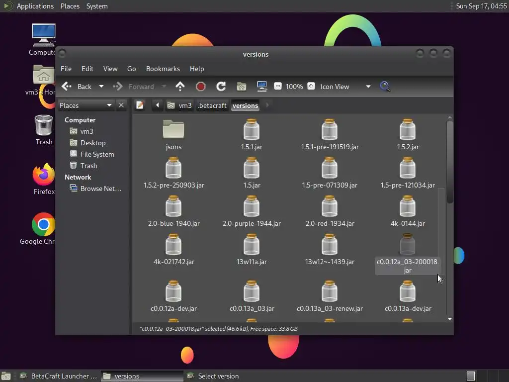
Task: Select c0.0.12a-dev.jar file
Action: click(173, 296)
